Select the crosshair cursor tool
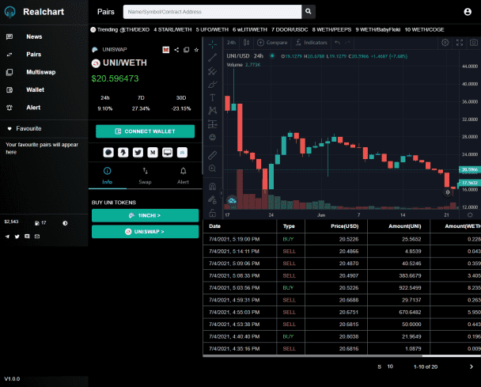481x387 pixels. tap(212, 44)
